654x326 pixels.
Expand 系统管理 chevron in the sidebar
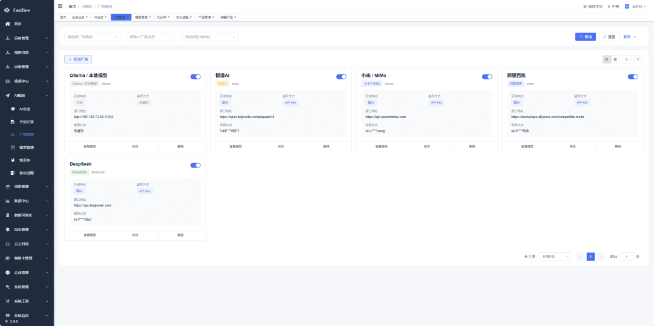(47, 287)
